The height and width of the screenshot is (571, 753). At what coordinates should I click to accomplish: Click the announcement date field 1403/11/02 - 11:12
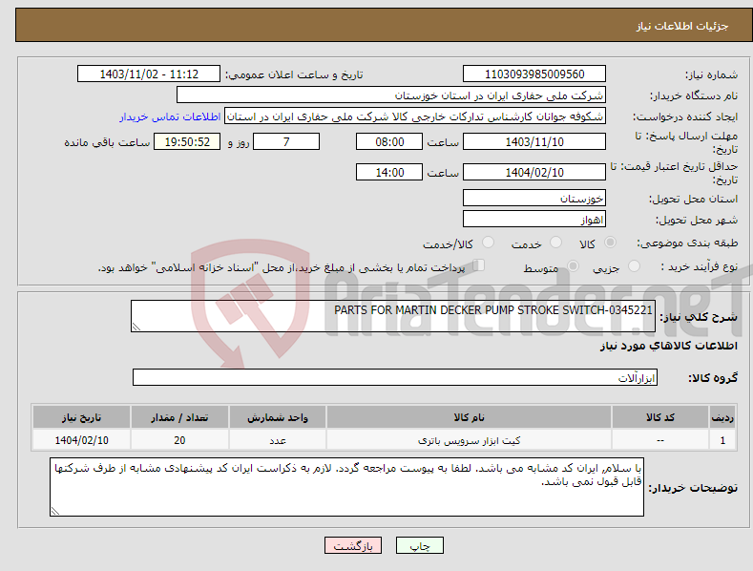pos(148,74)
